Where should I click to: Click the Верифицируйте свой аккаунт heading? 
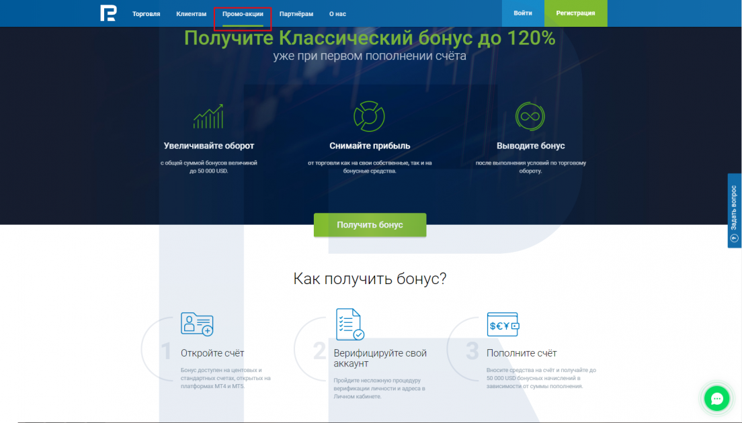380,358
